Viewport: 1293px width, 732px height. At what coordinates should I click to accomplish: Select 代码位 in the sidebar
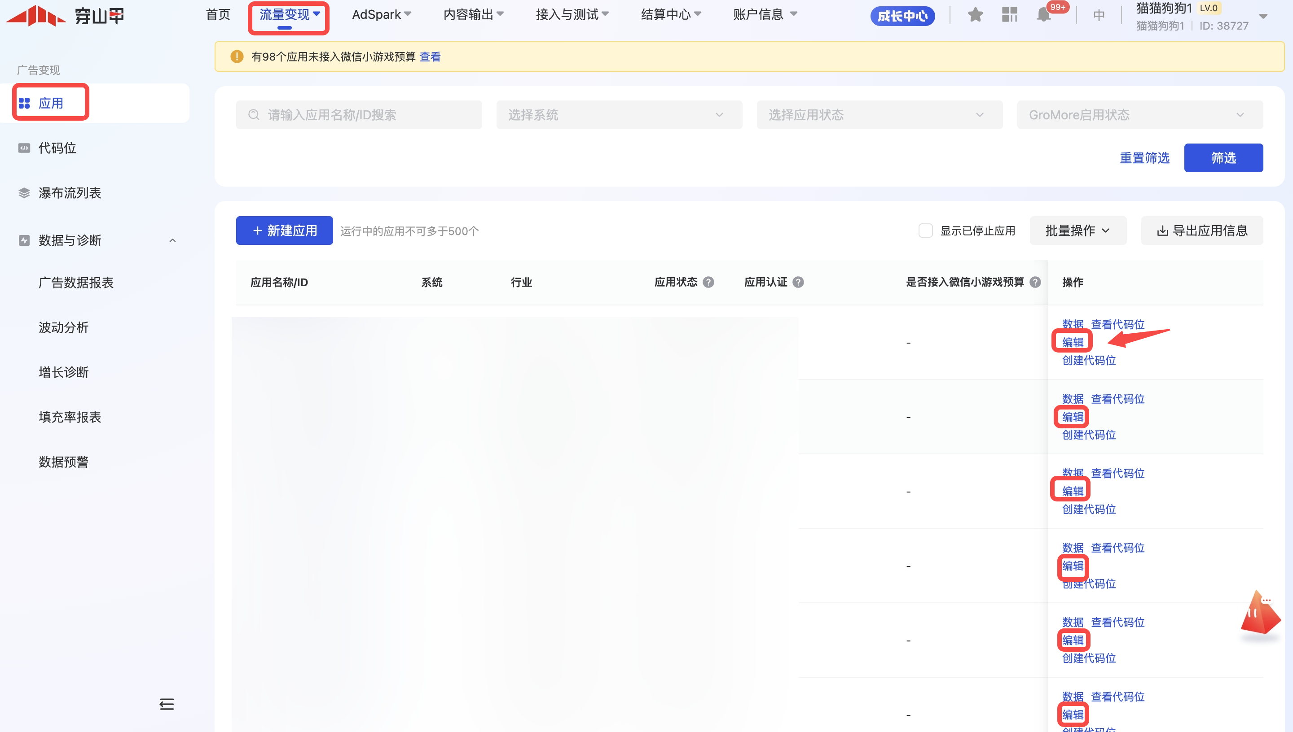[x=57, y=148]
